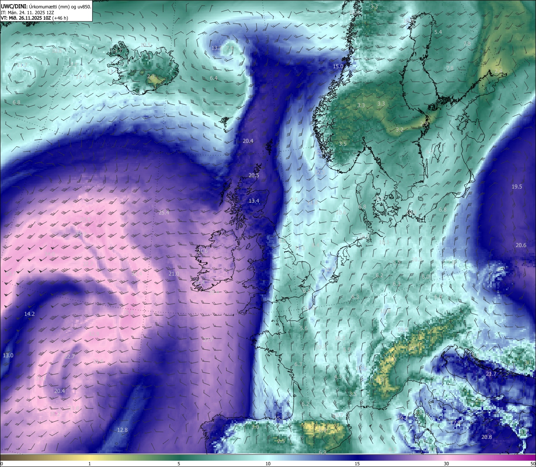The height and width of the screenshot is (467, 536).
Task: Click the colorbar scale label 50
Action: (533, 464)
